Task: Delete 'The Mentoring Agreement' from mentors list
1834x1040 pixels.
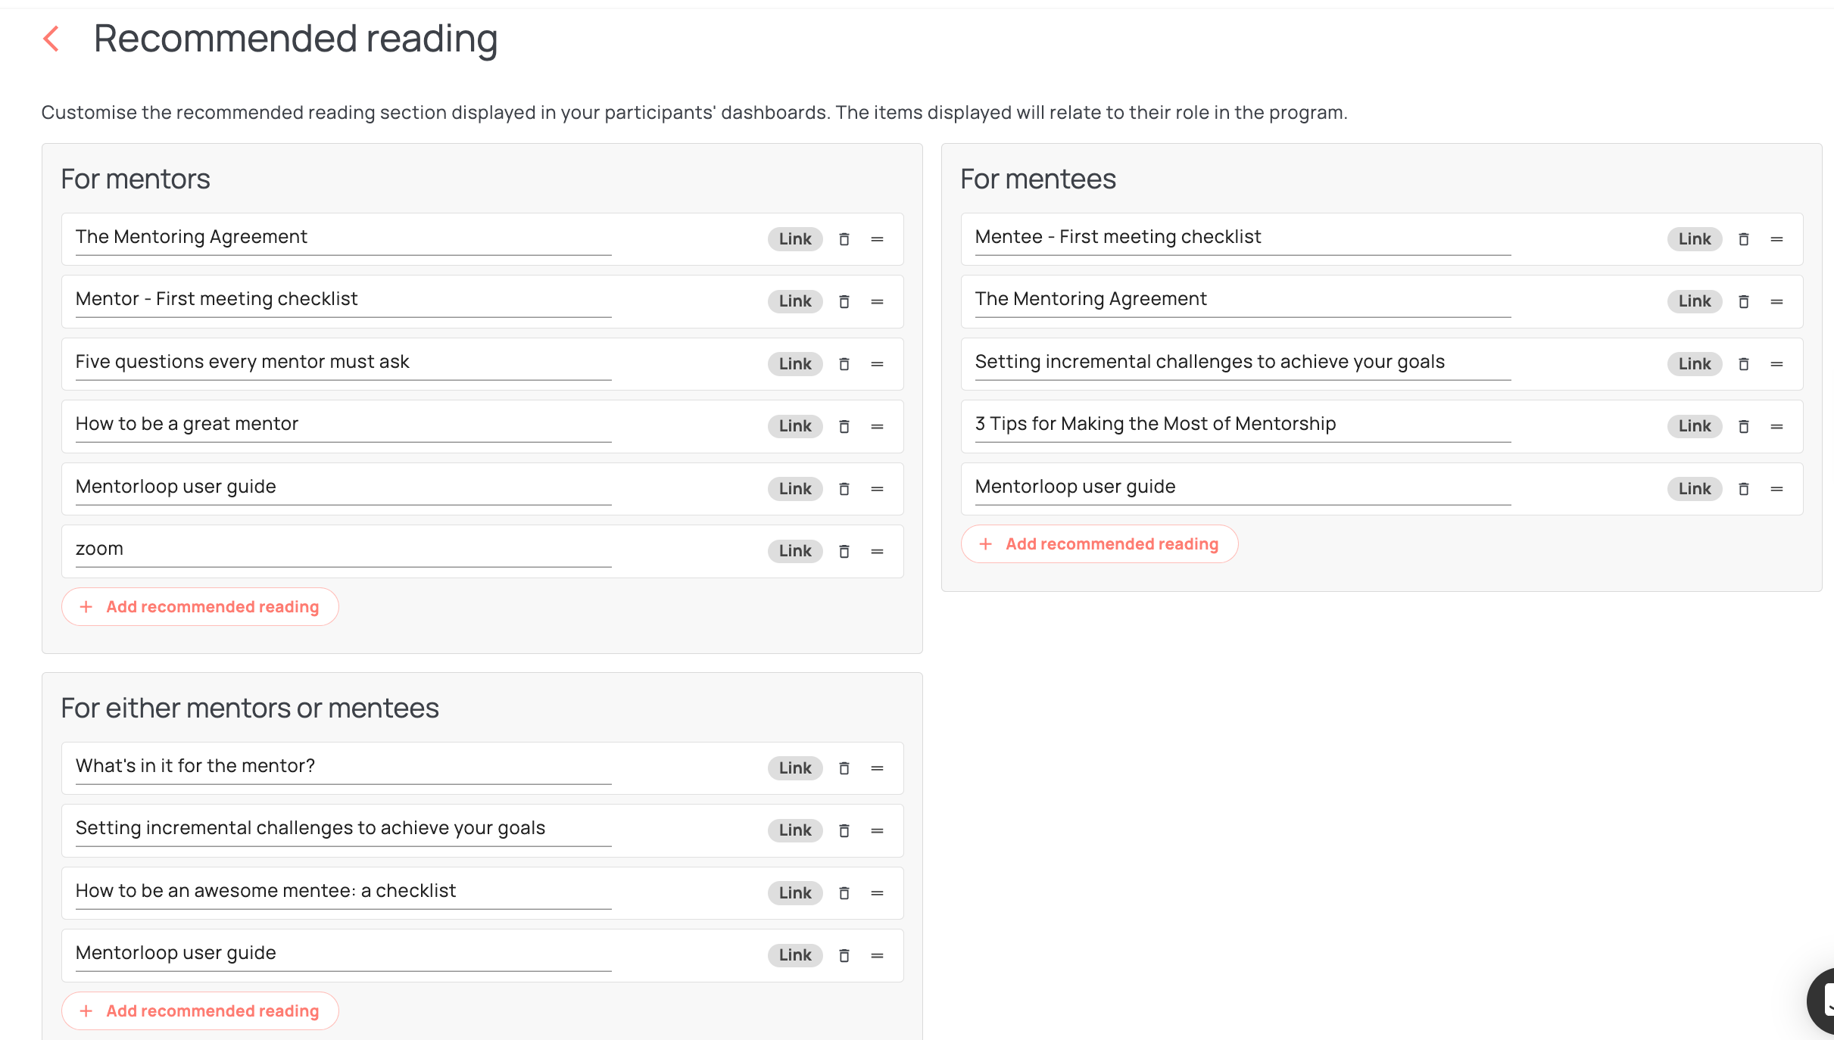Action: (844, 239)
